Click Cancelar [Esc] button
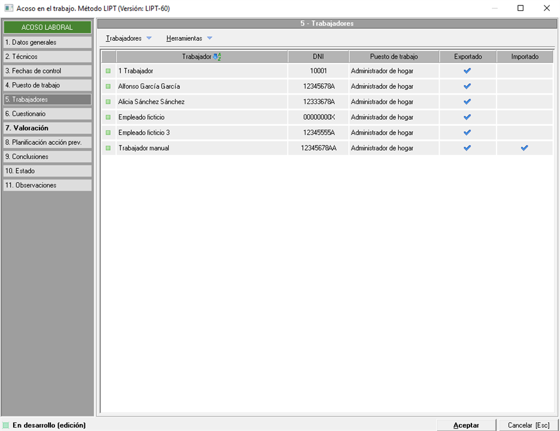The image size is (560, 431). pos(528,425)
